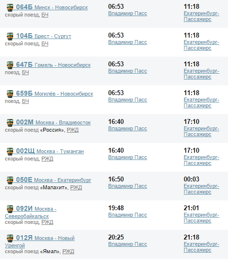The height and width of the screenshot is (260, 228).
Task: Open Владимир Пасс station link for 16:50 departure
Action: tap(128, 186)
